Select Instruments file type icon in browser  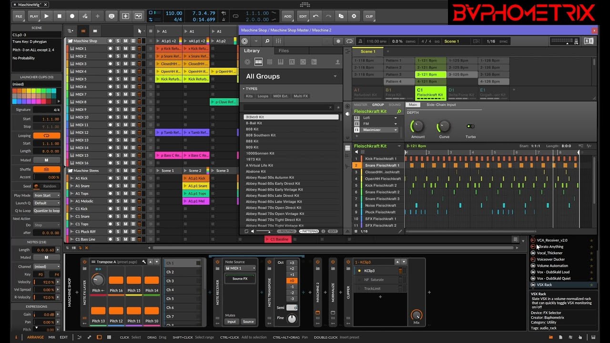point(280,62)
